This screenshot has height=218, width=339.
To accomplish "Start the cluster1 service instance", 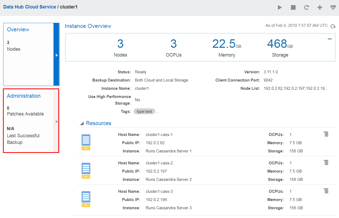I will pyautogui.click(x=280, y=7).
